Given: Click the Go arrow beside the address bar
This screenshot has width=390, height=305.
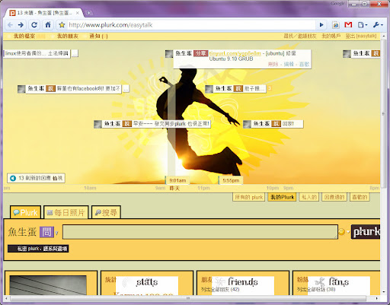Looking at the screenshot, I should click(x=321, y=25).
